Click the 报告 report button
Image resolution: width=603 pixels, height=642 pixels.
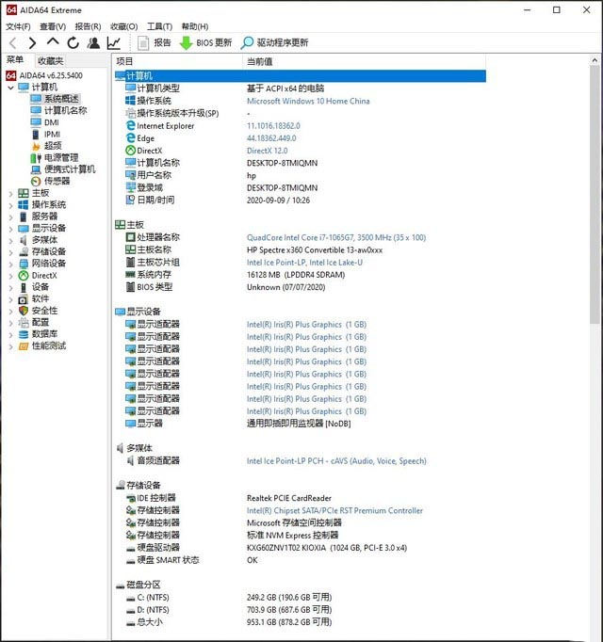[154, 42]
